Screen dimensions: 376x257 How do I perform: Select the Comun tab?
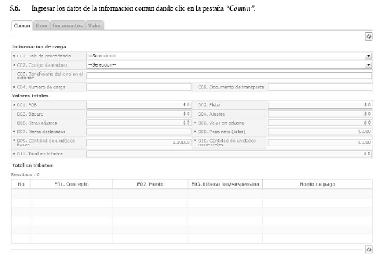coord(22,25)
